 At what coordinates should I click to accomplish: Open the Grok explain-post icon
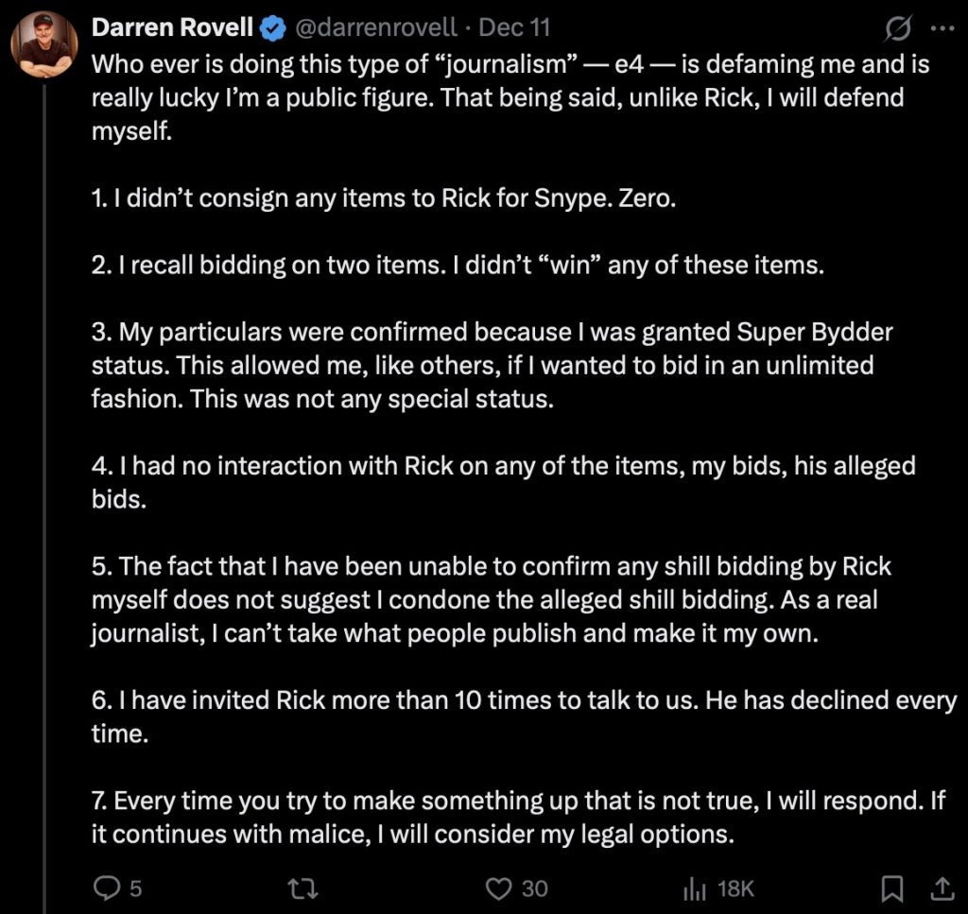(897, 29)
